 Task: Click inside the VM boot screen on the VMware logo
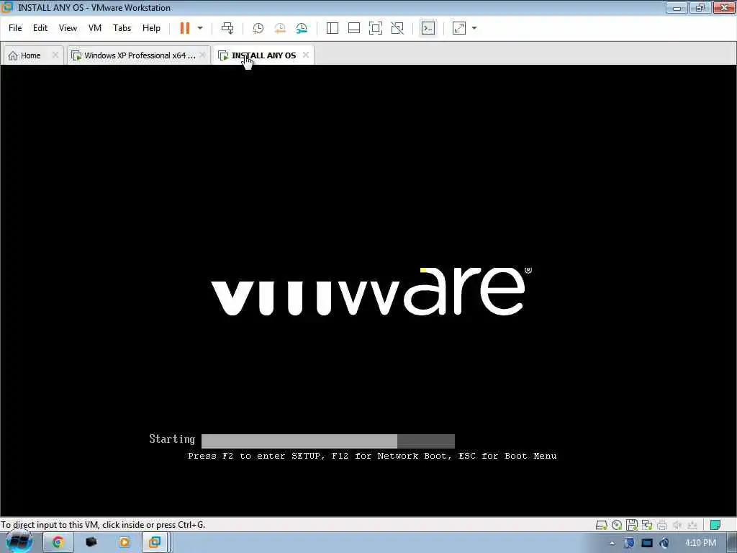tap(371, 292)
